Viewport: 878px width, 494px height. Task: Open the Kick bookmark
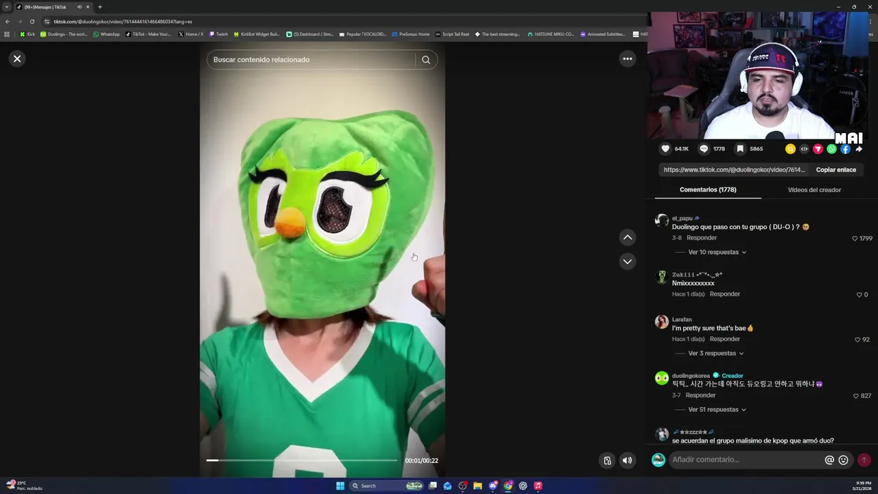27,34
